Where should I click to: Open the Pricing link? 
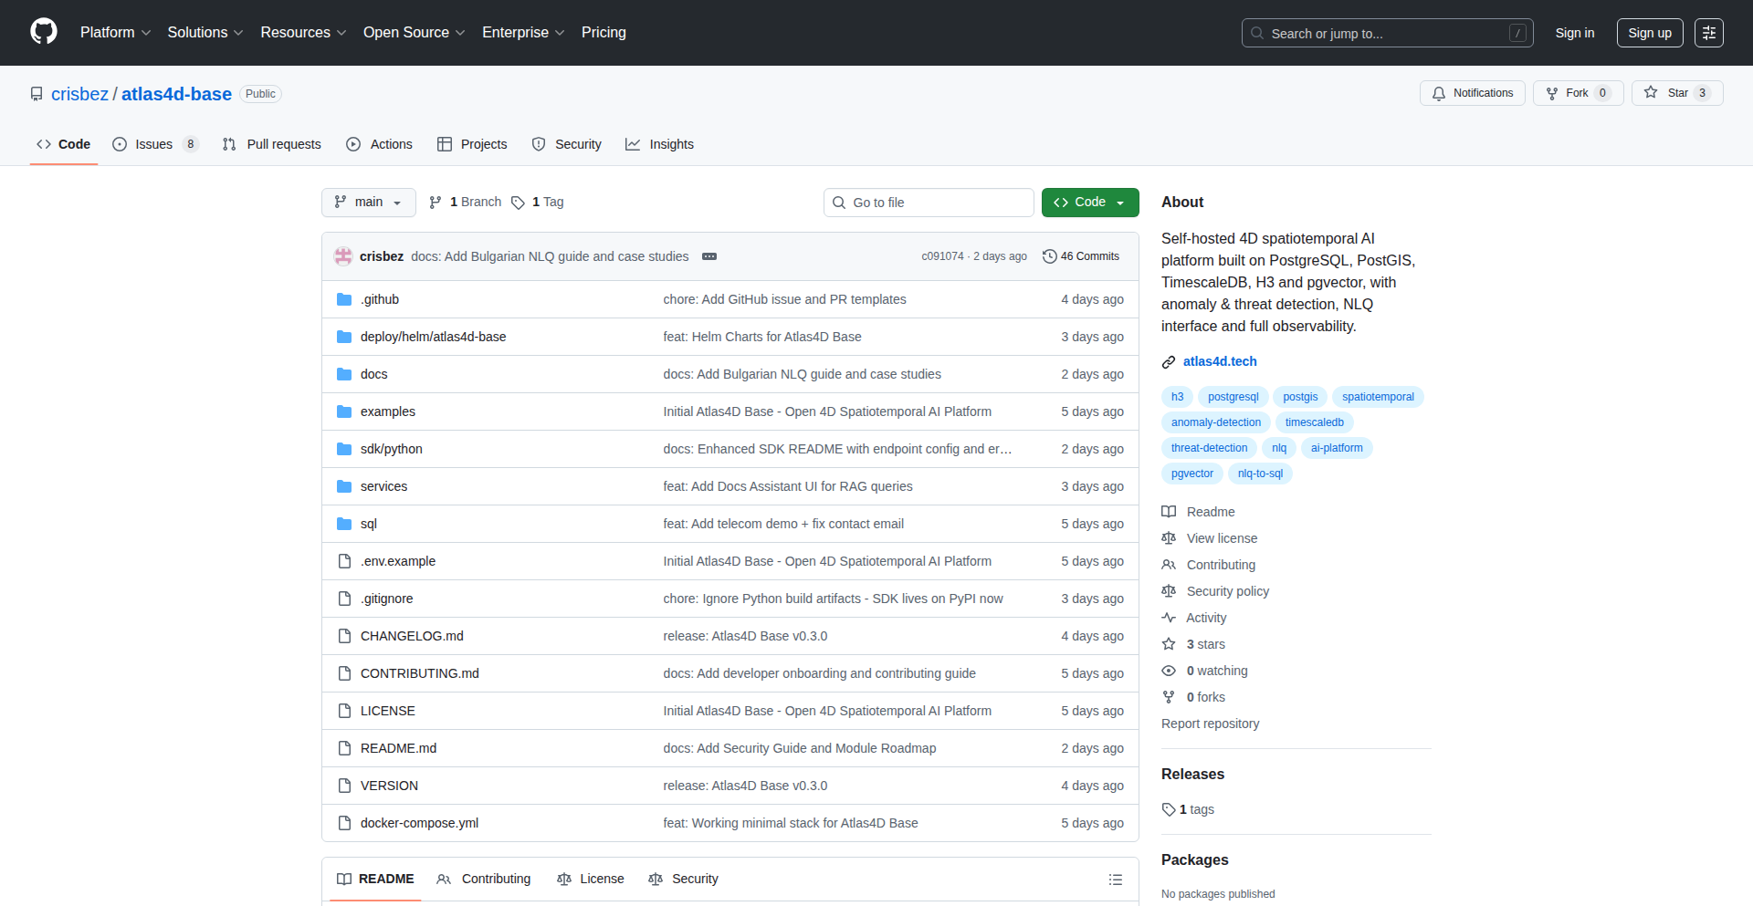click(604, 33)
